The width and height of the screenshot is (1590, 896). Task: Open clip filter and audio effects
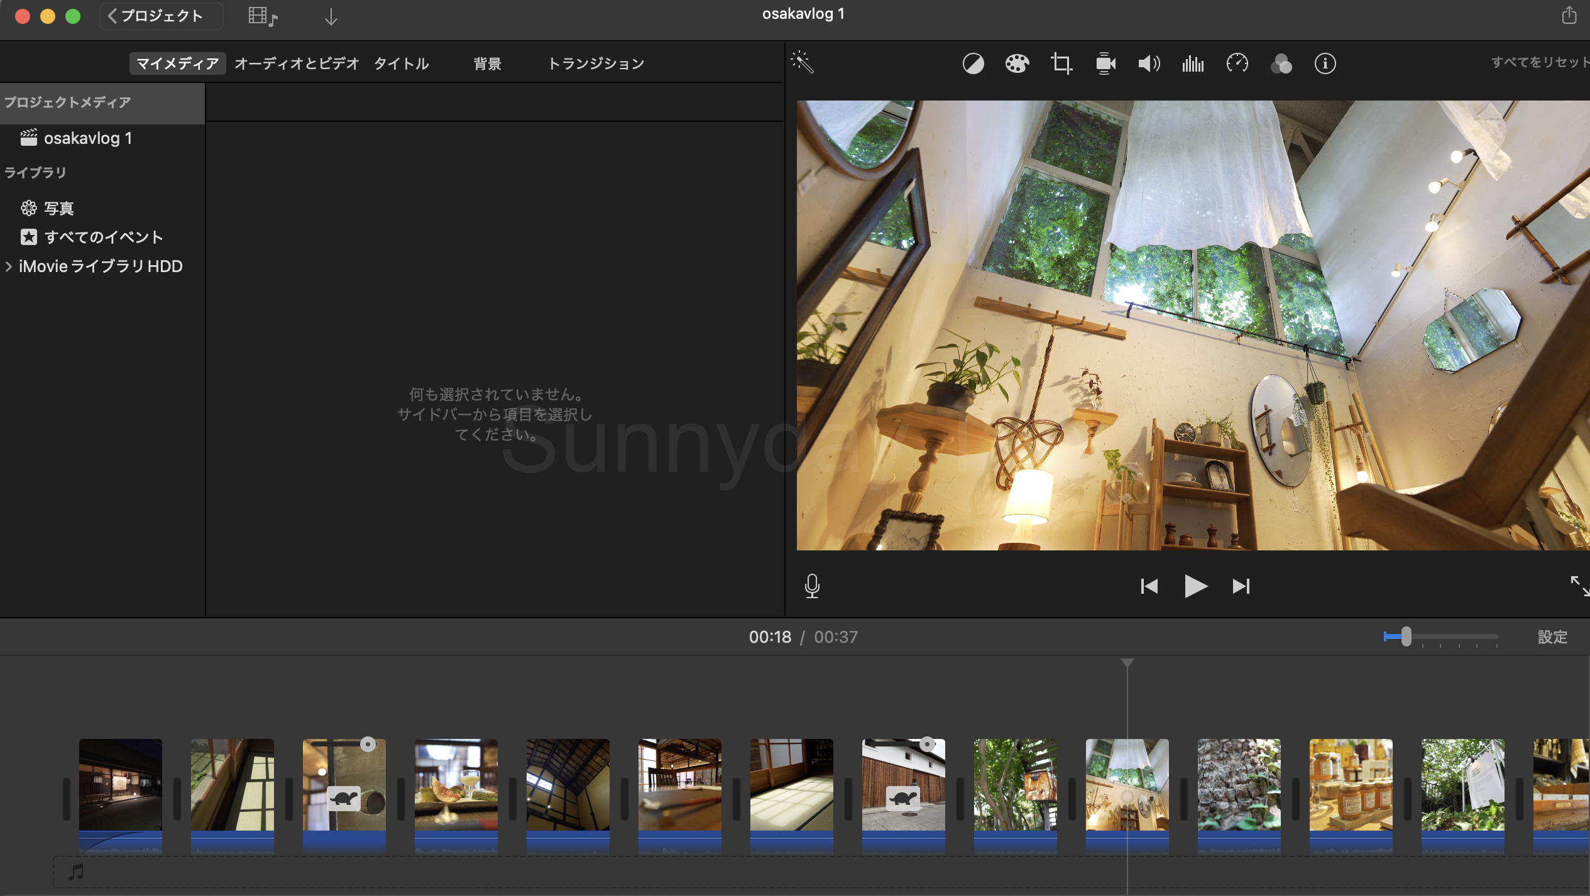pos(1281,63)
